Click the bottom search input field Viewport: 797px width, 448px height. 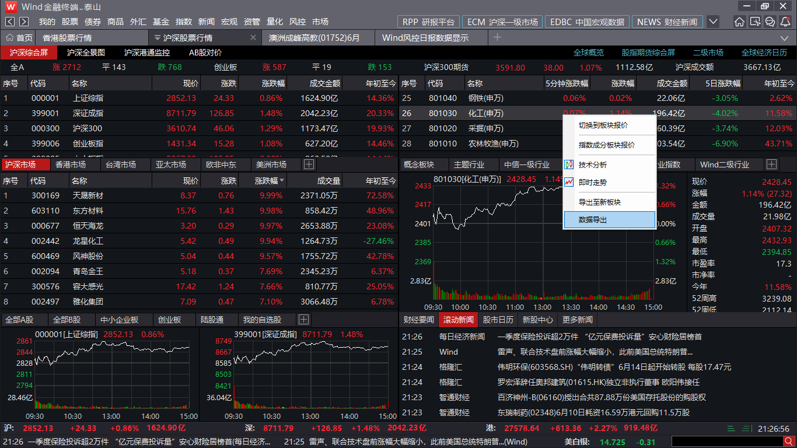click(x=727, y=442)
